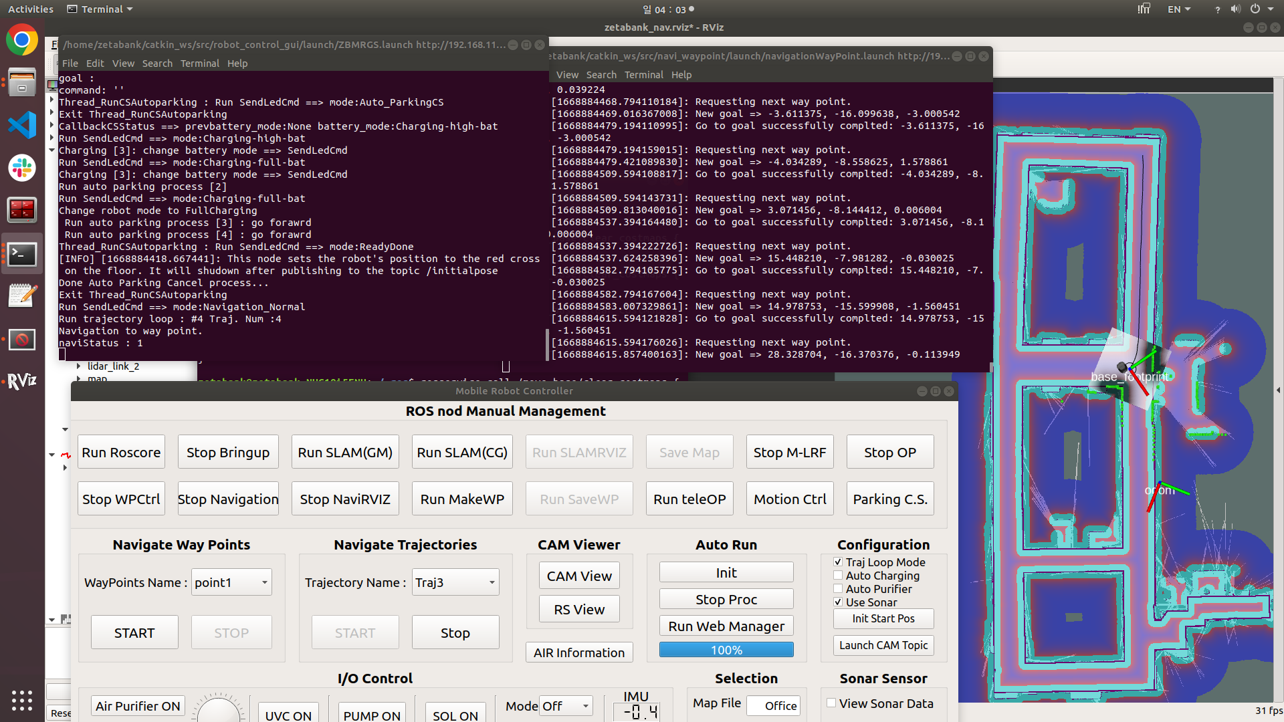1284x722 pixels.
Task: Launch Visual Studio Code from dock
Action: (22, 125)
